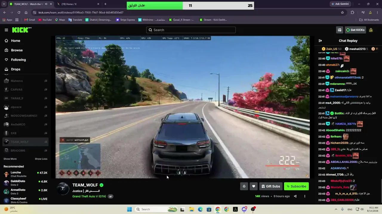Click the KICK logo
This screenshot has height=214, width=382.
click(x=21, y=30)
